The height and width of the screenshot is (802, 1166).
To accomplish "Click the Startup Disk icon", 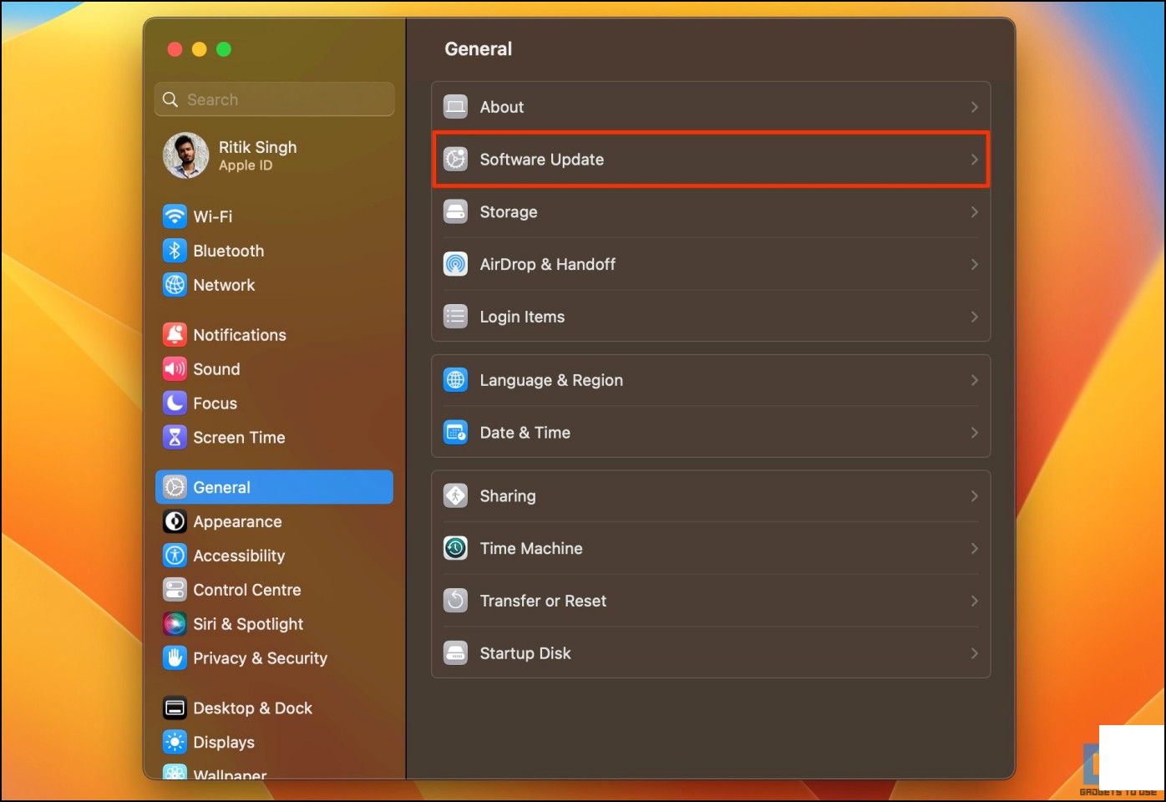I will point(455,653).
